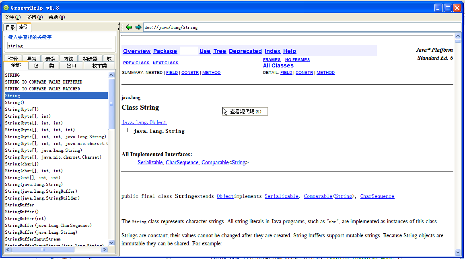Select the 构造器 filter tab
Viewport: 465px width, 259px height.
coord(90,59)
